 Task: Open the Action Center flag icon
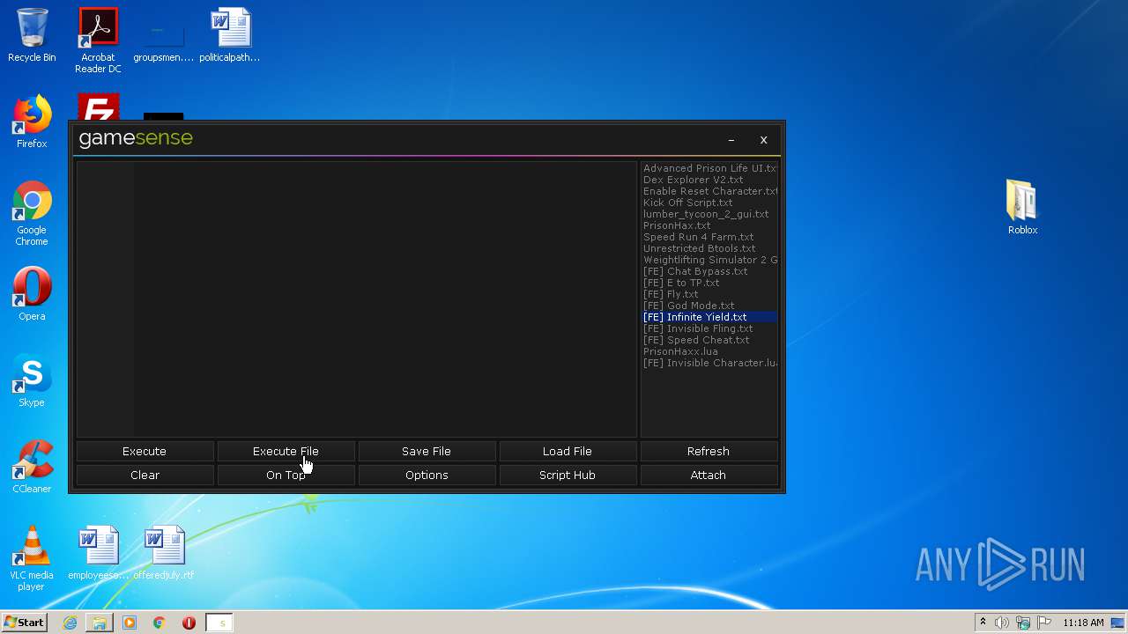pyautogui.click(x=1044, y=623)
